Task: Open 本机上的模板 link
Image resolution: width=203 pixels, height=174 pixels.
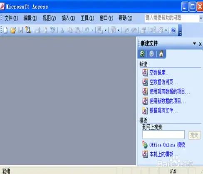Action: click(163, 154)
